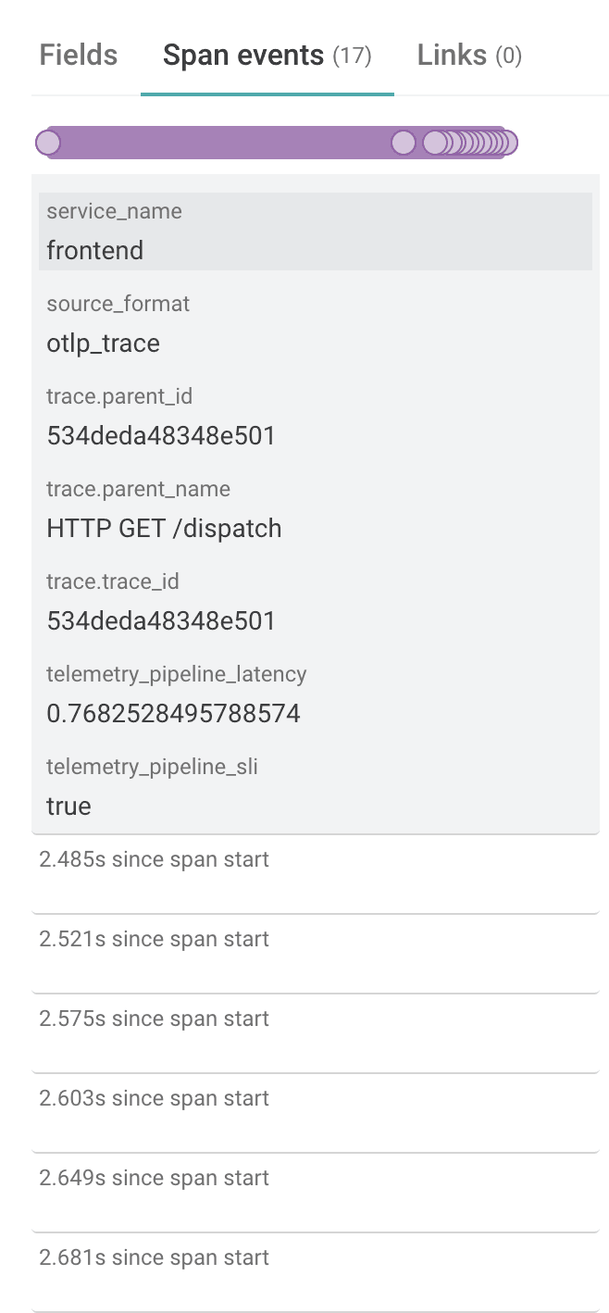Expand the 2.485s span event

point(315,873)
